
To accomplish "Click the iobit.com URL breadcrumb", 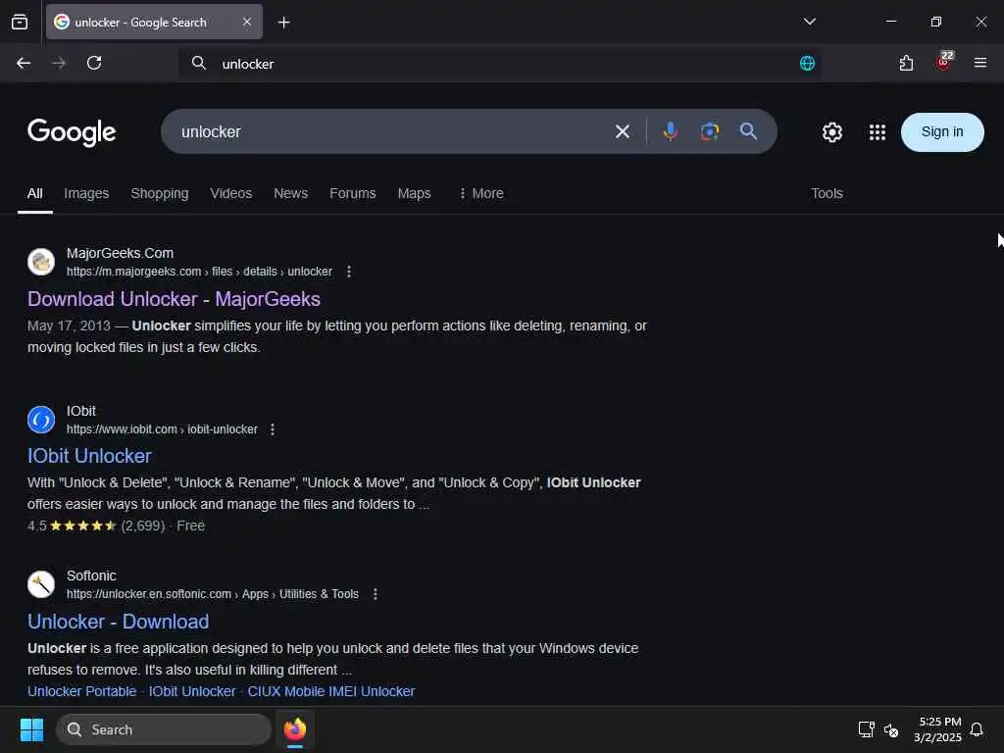I will tap(162, 429).
